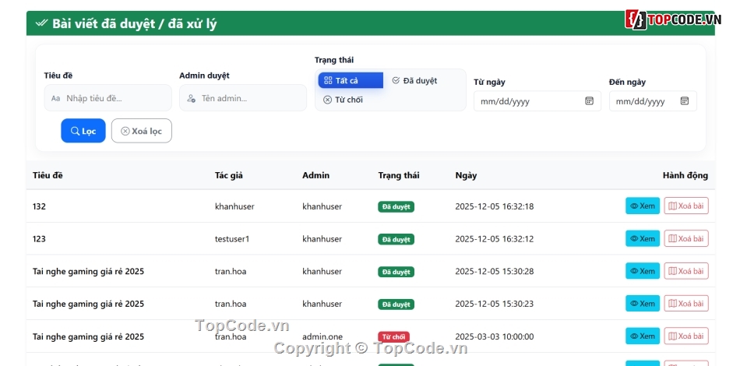Click the double-check icon beside page title

(x=41, y=23)
